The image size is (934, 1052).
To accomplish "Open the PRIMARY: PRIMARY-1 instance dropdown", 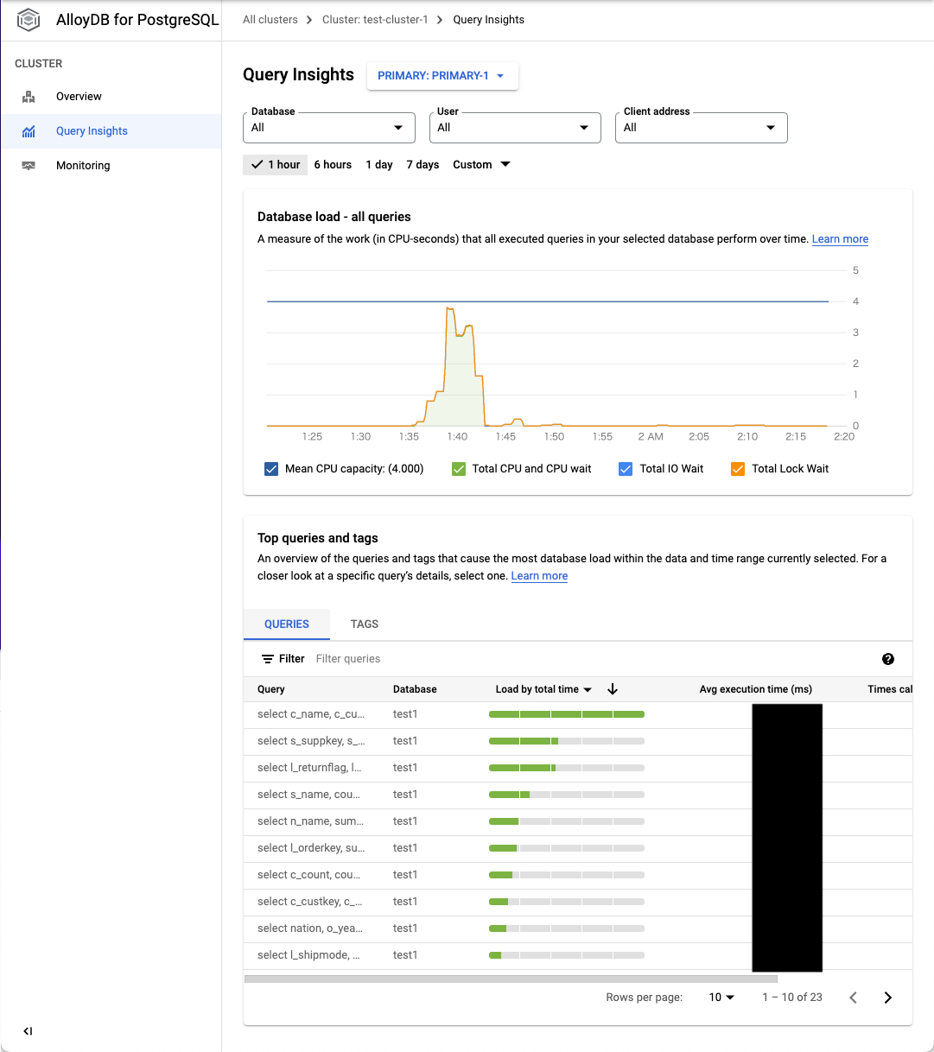I will pyautogui.click(x=442, y=76).
